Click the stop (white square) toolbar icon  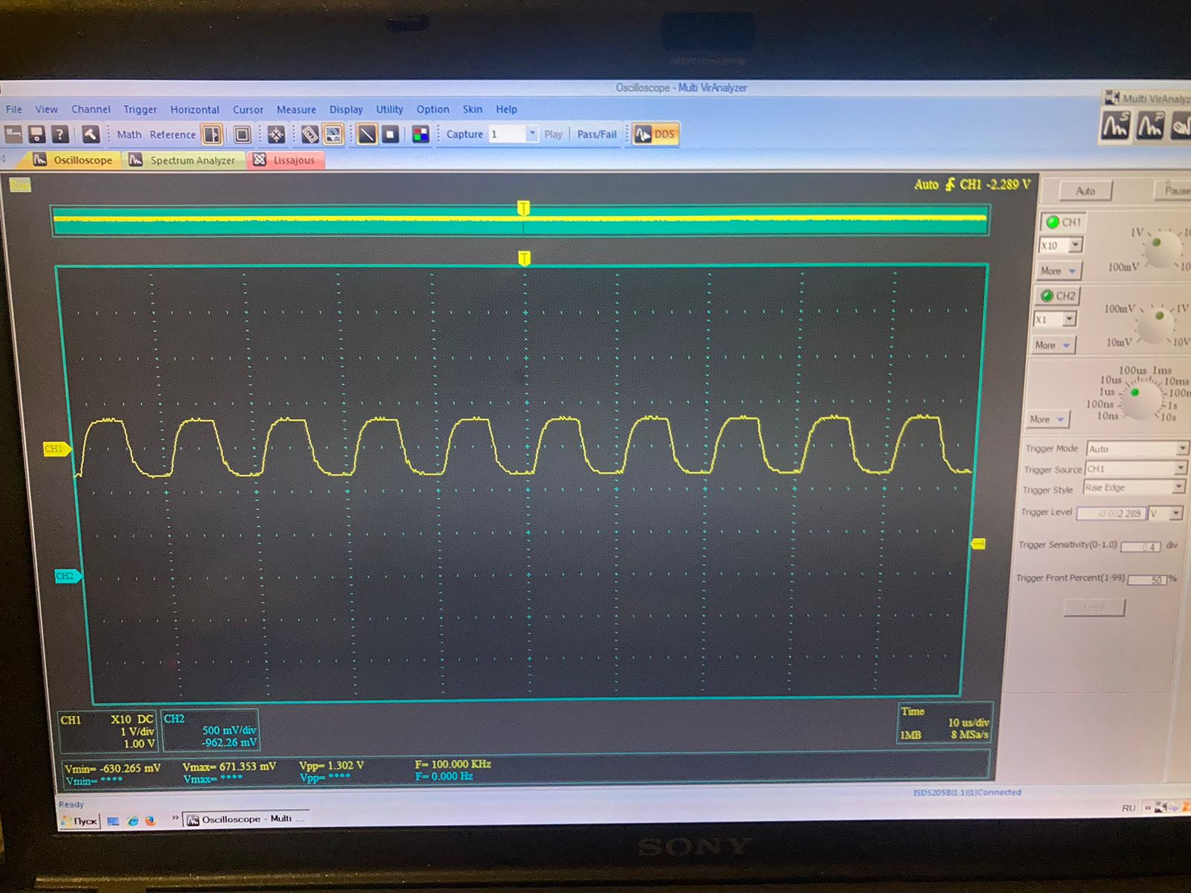pos(391,135)
